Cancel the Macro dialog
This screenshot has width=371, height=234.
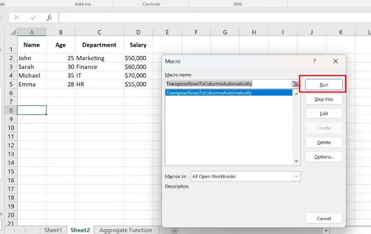(324, 218)
